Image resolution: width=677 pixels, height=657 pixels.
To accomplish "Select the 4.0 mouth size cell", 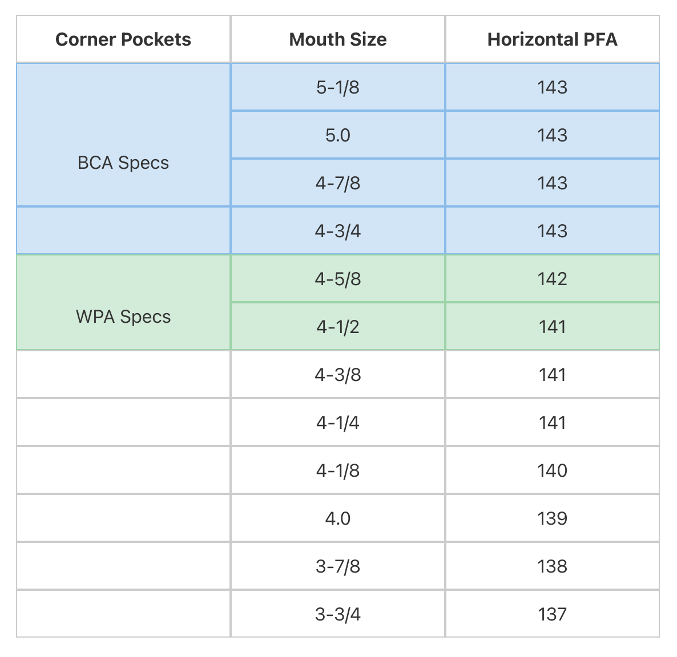I will 338,518.
